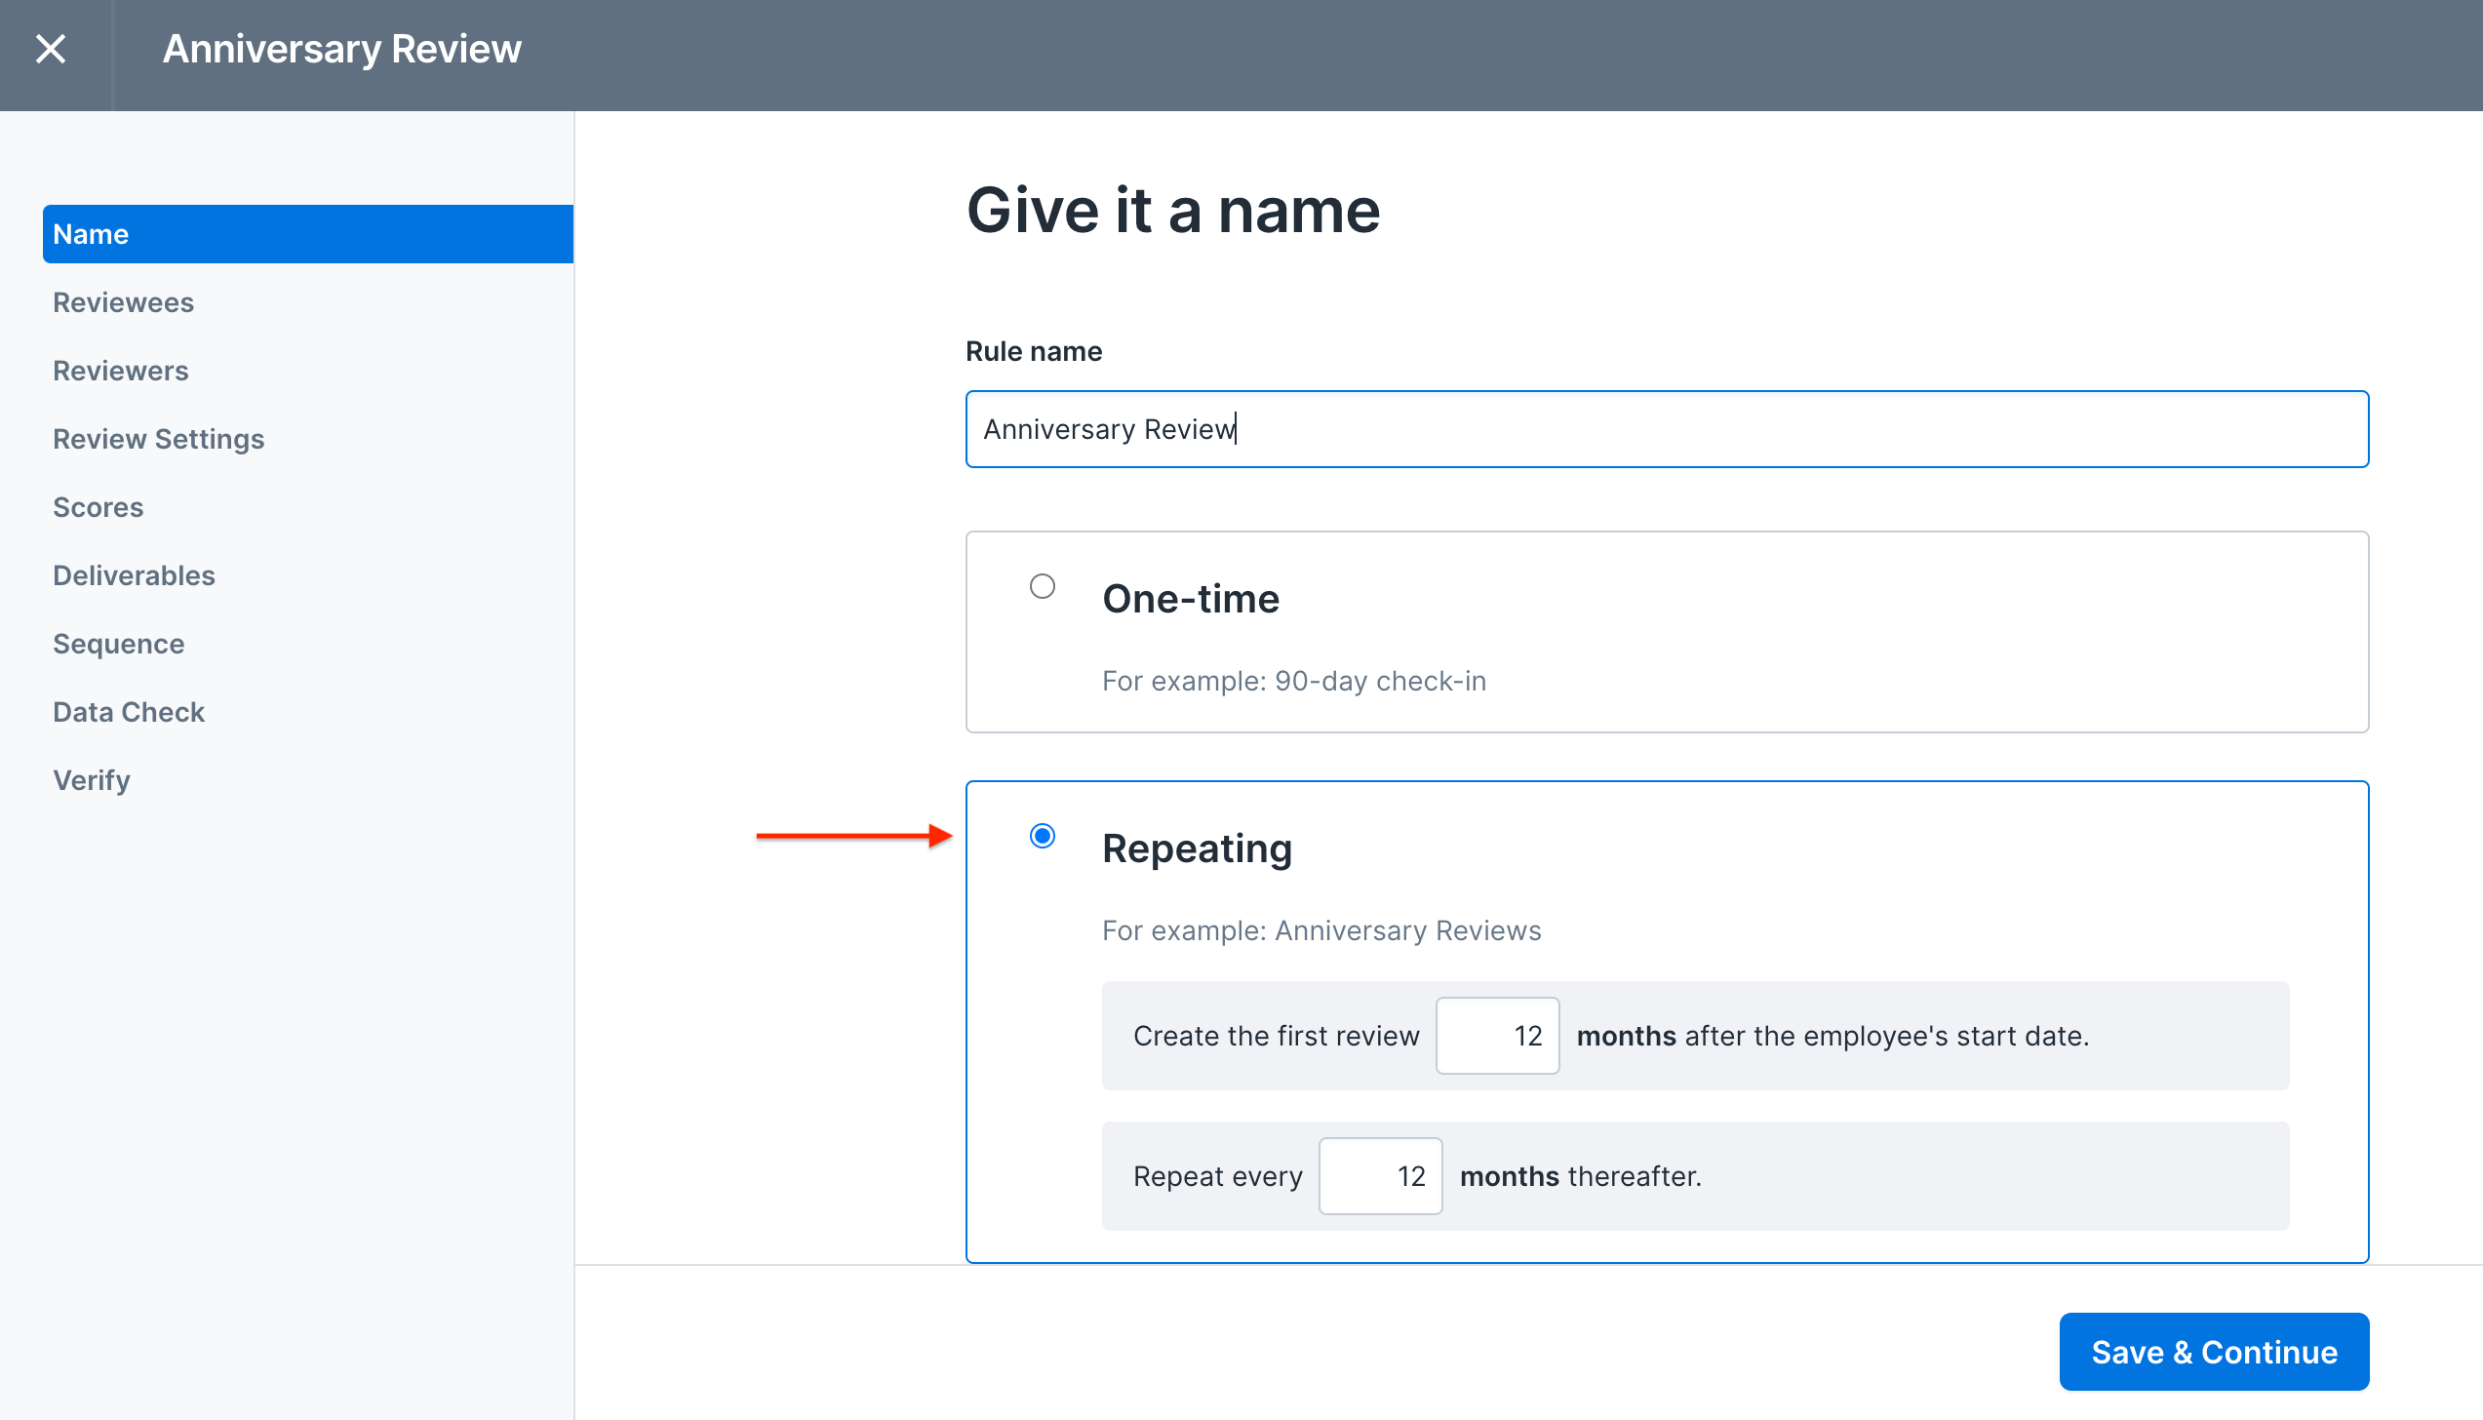The width and height of the screenshot is (2483, 1420).
Task: Click the 'Rule name' label
Action: 1034,351
